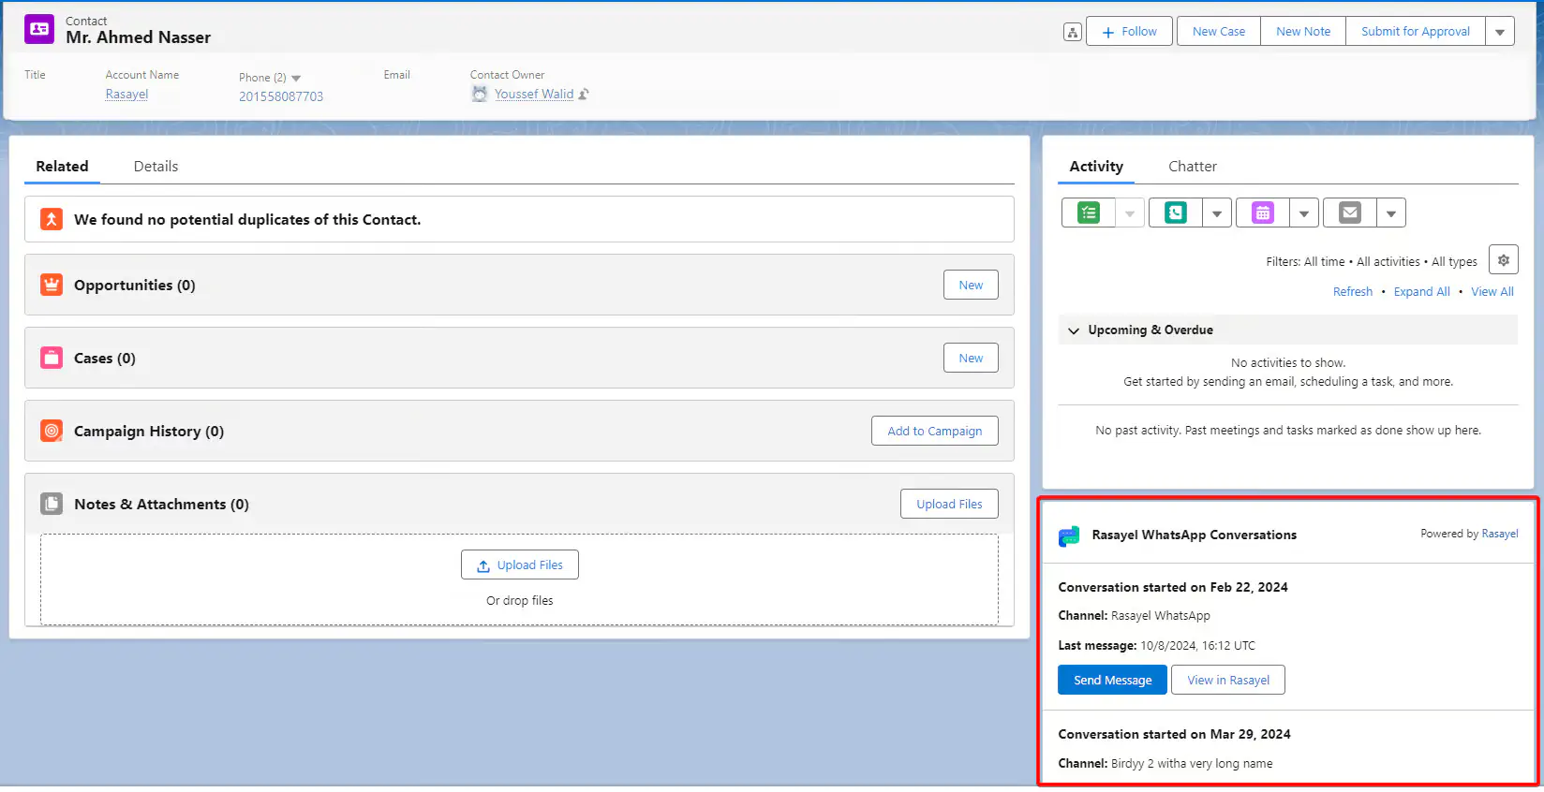This screenshot has height=792, width=1544.
Task: Expand the Phone (2) dropdown arrow
Action: pos(296,78)
